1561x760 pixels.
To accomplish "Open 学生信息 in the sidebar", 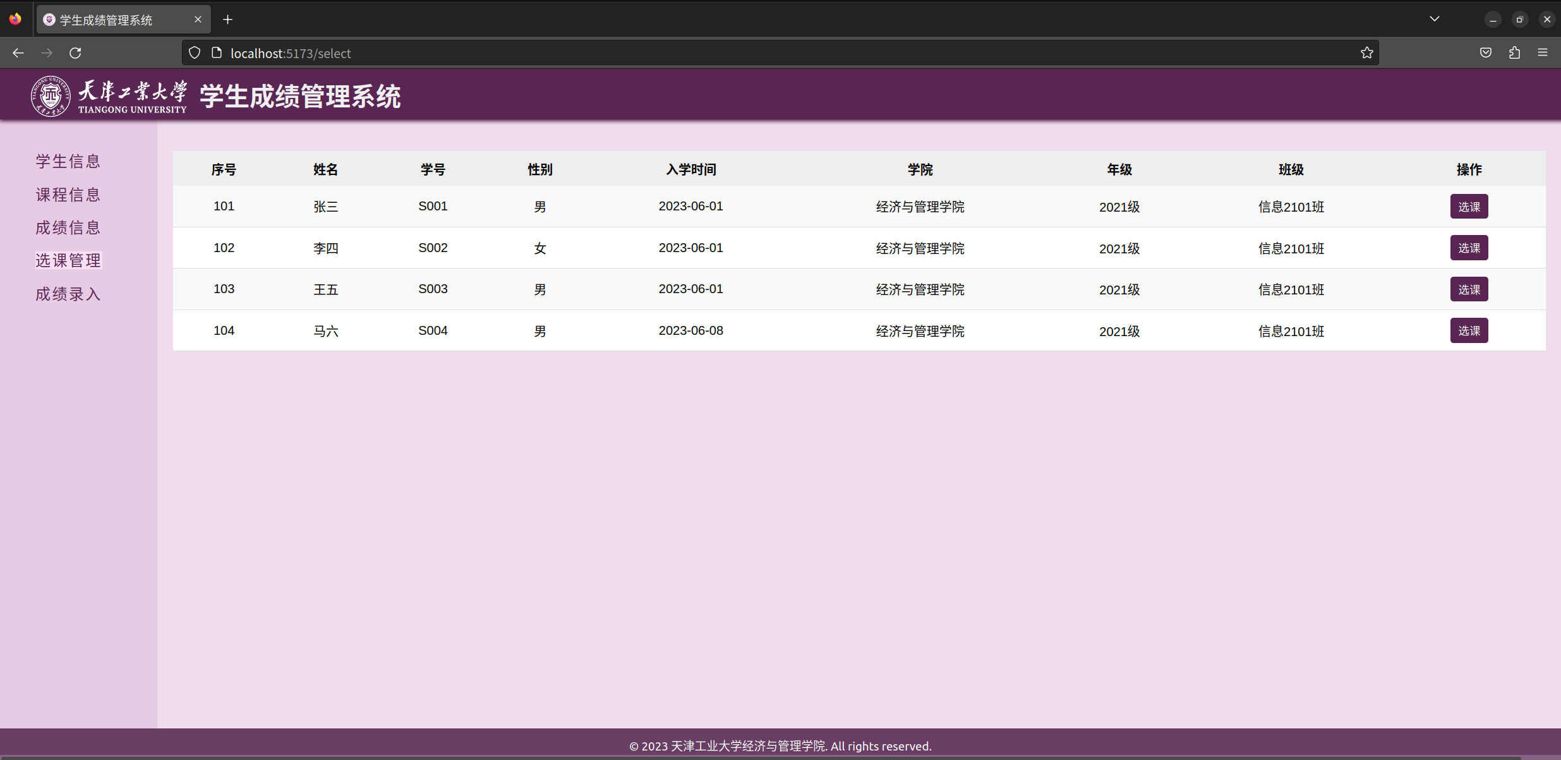I will click(x=68, y=161).
